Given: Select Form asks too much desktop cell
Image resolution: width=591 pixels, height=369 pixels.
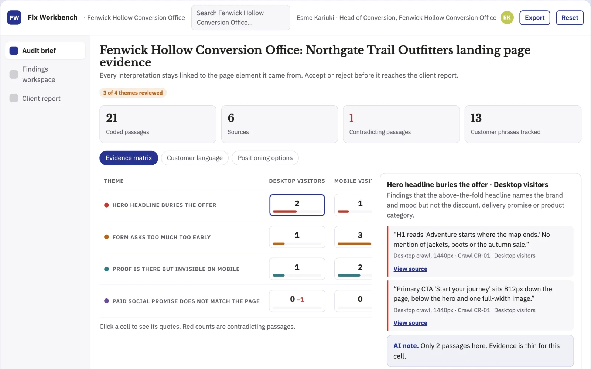Looking at the screenshot, I should pyautogui.click(x=297, y=237).
